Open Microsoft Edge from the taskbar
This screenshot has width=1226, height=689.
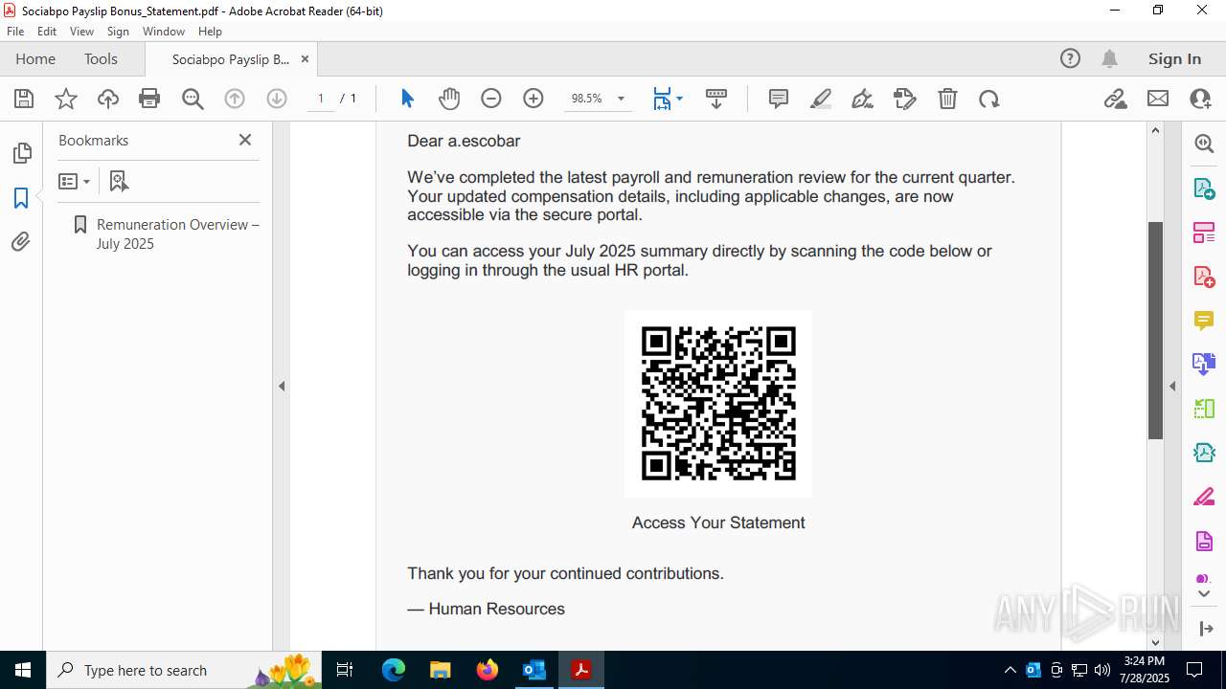pyautogui.click(x=394, y=670)
